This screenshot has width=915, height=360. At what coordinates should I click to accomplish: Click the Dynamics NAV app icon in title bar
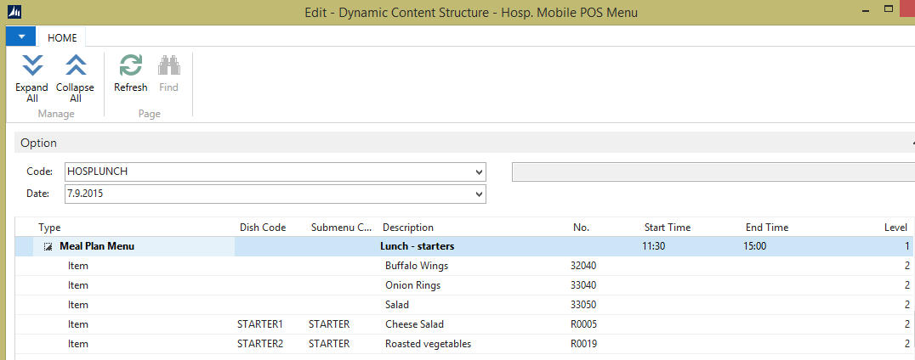pyautogui.click(x=14, y=12)
